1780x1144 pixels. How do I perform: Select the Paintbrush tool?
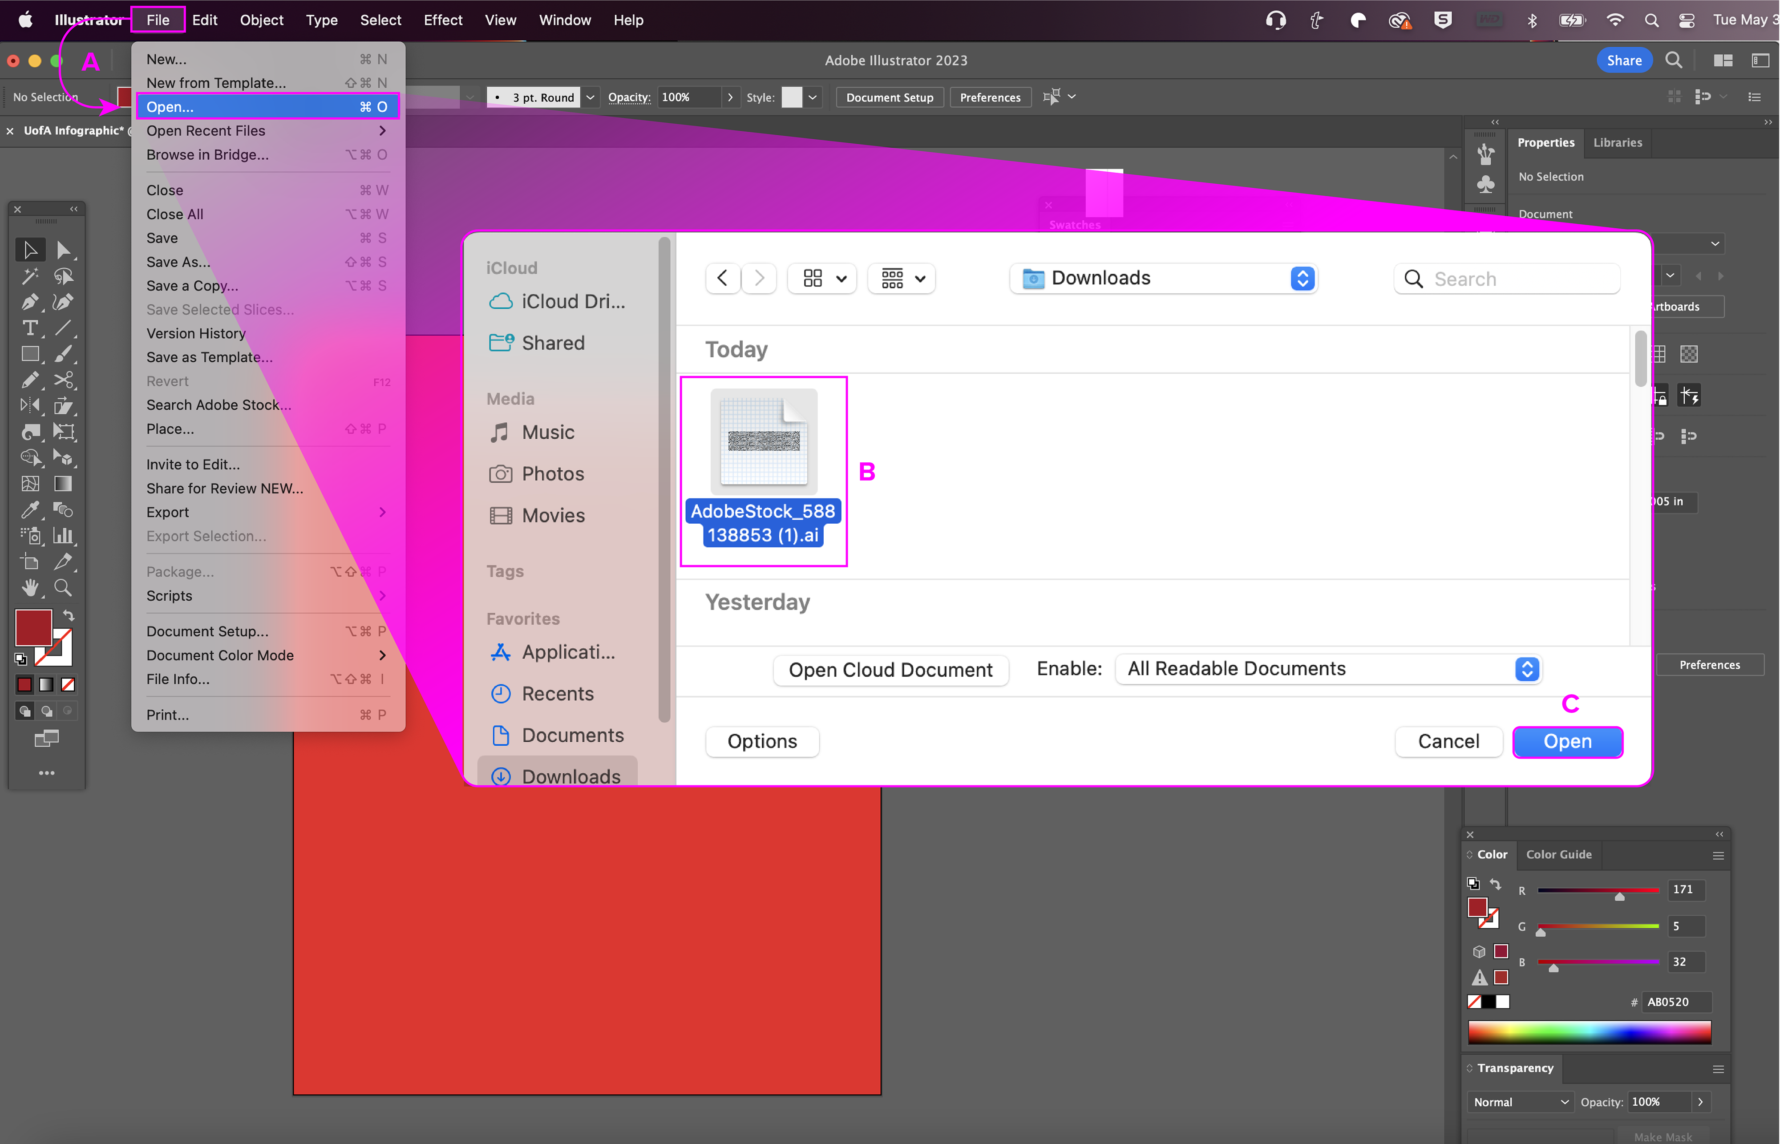coord(64,354)
